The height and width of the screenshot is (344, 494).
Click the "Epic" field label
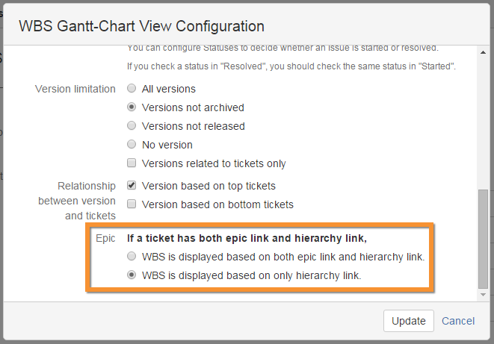(105, 238)
